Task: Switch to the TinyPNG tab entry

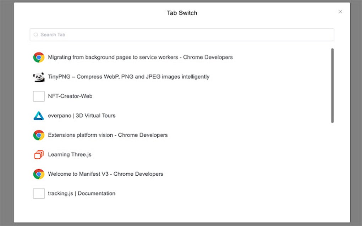Action: coord(128,77)
